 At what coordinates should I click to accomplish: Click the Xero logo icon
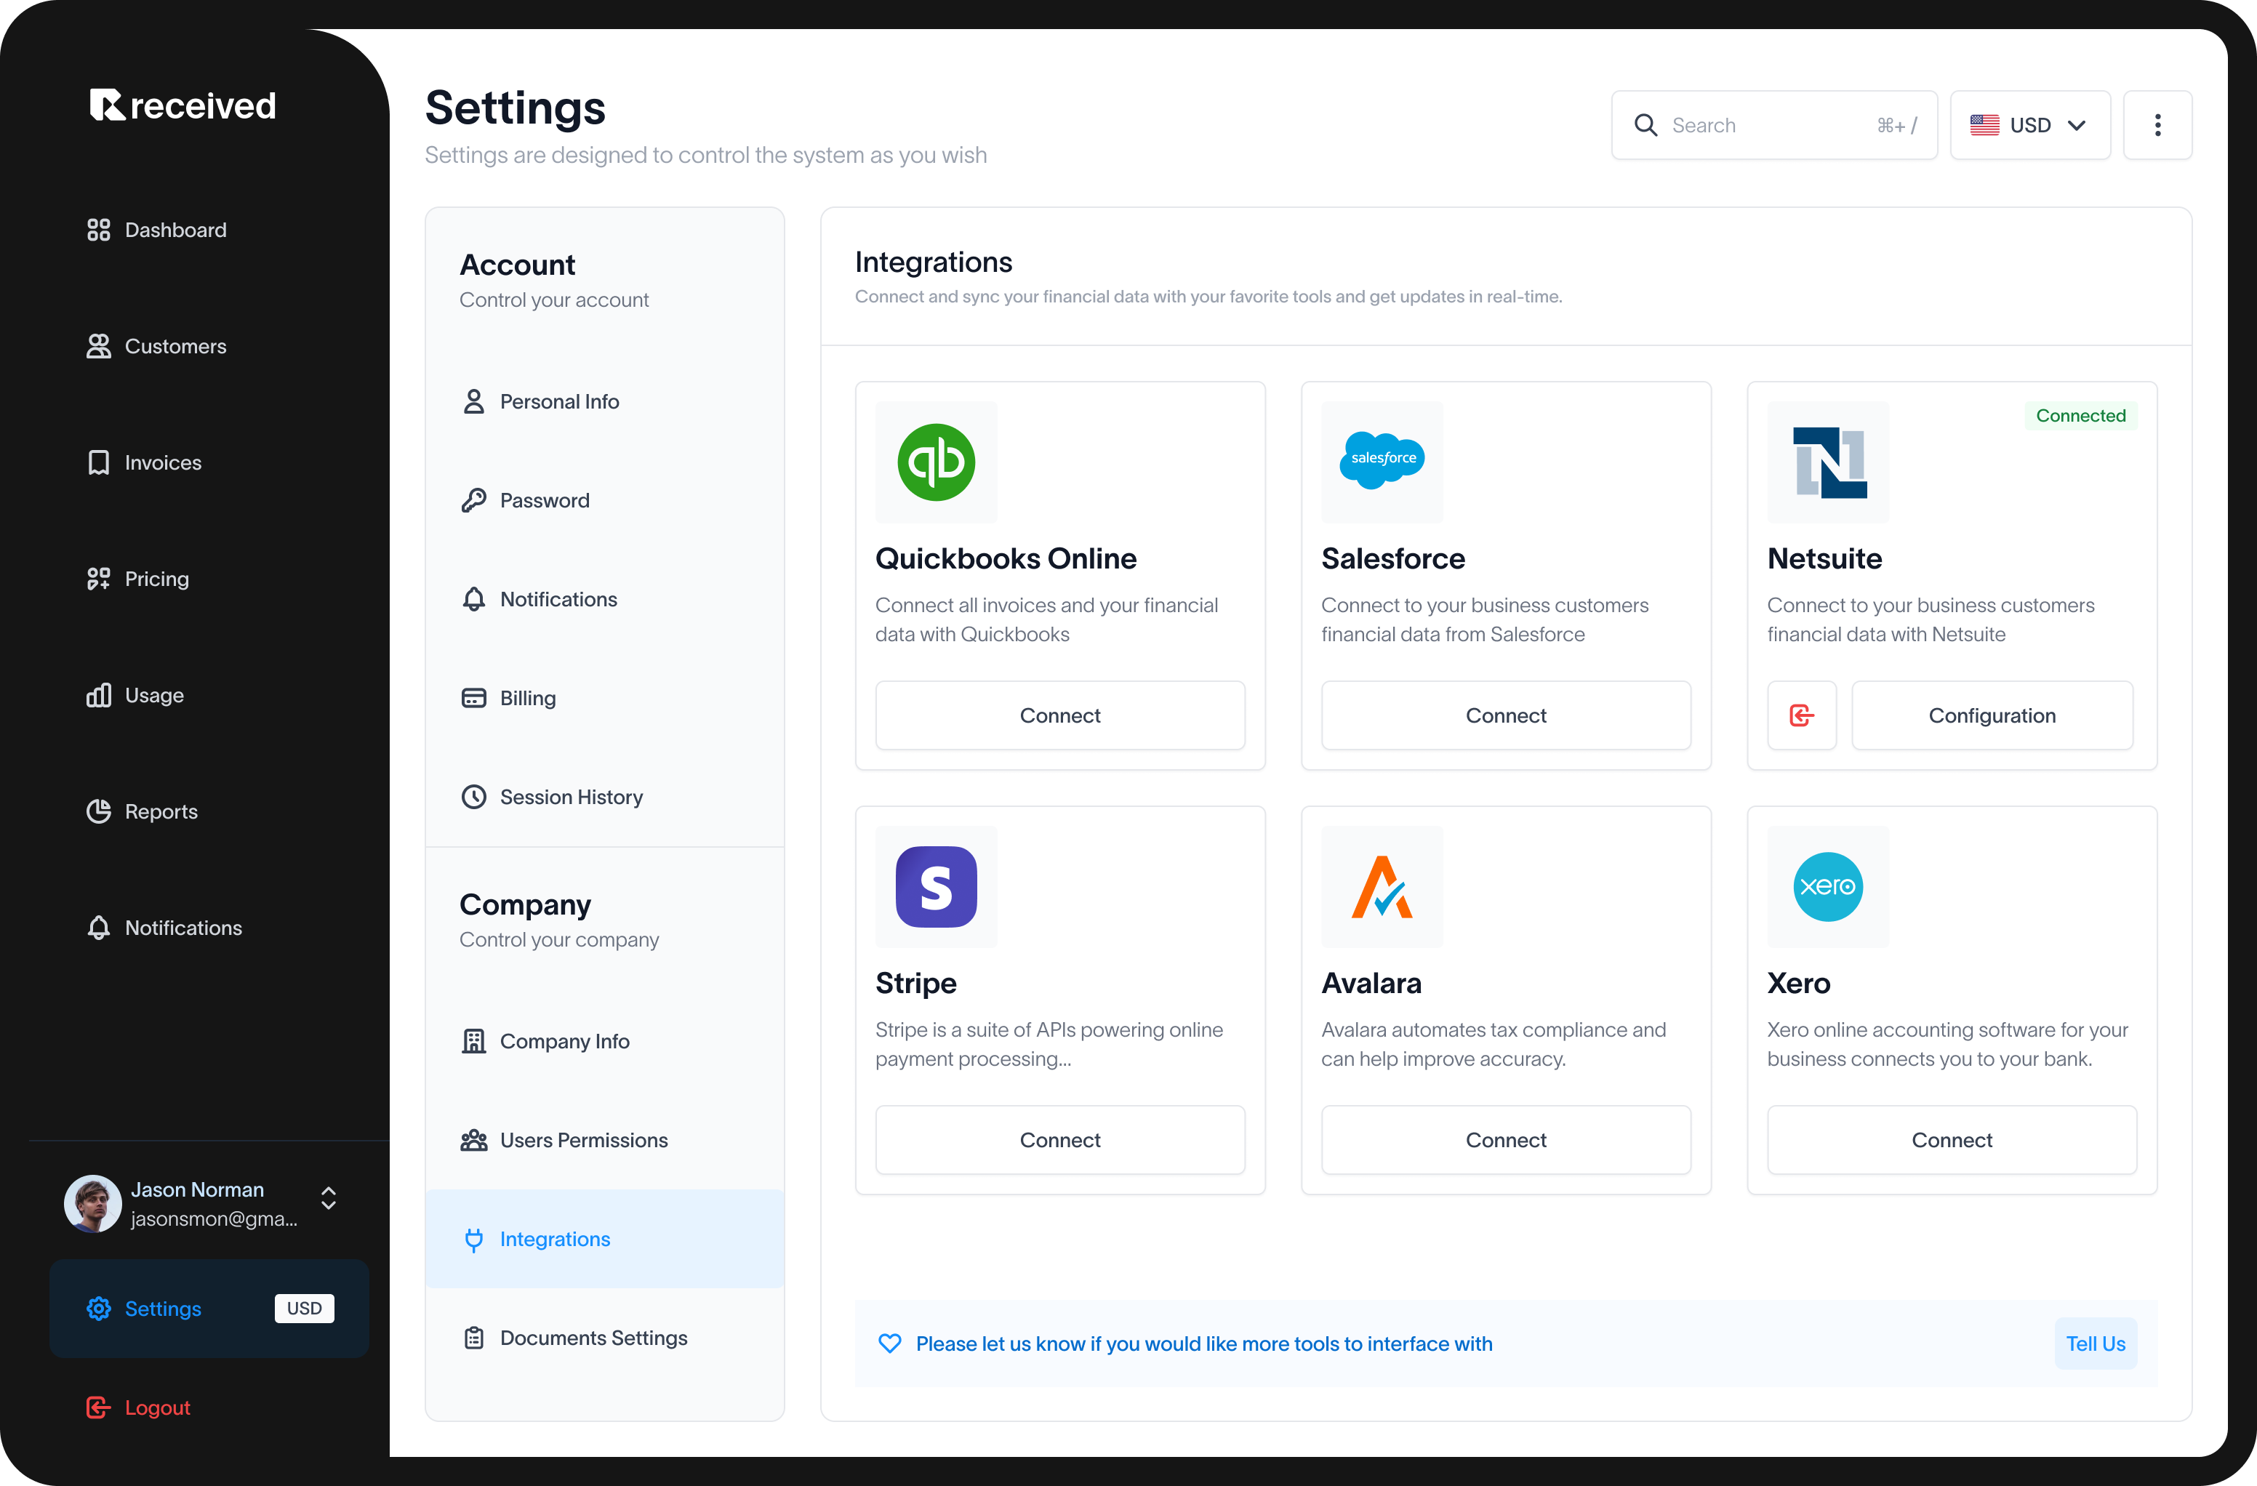[1827, 887]
